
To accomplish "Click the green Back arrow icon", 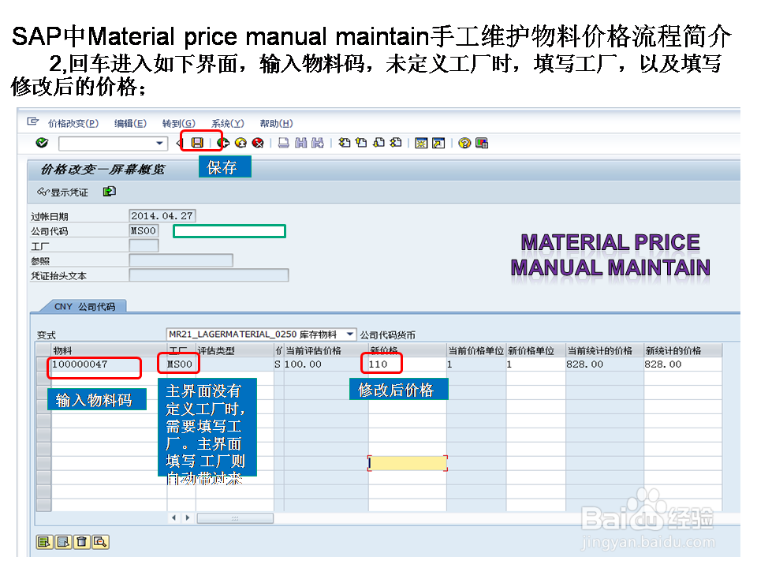I will [x=222, y=143].
